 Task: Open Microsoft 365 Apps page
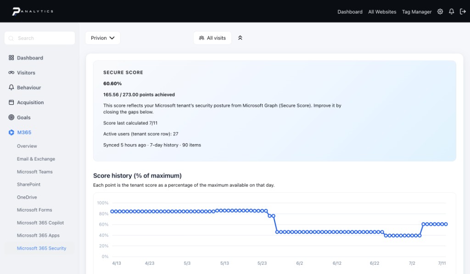39,235
